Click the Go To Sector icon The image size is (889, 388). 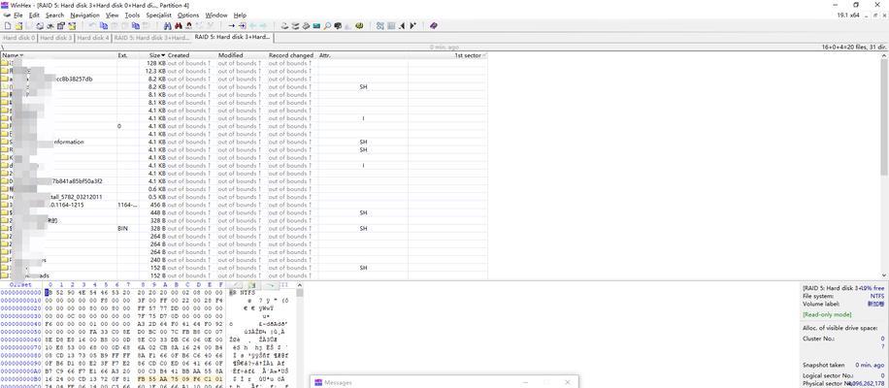[242, 25]
